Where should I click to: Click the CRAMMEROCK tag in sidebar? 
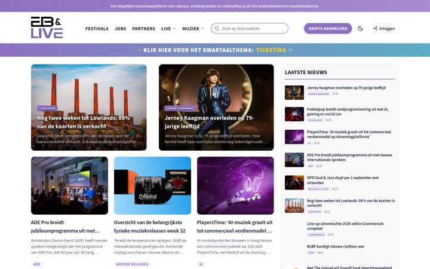click(316, 235)
